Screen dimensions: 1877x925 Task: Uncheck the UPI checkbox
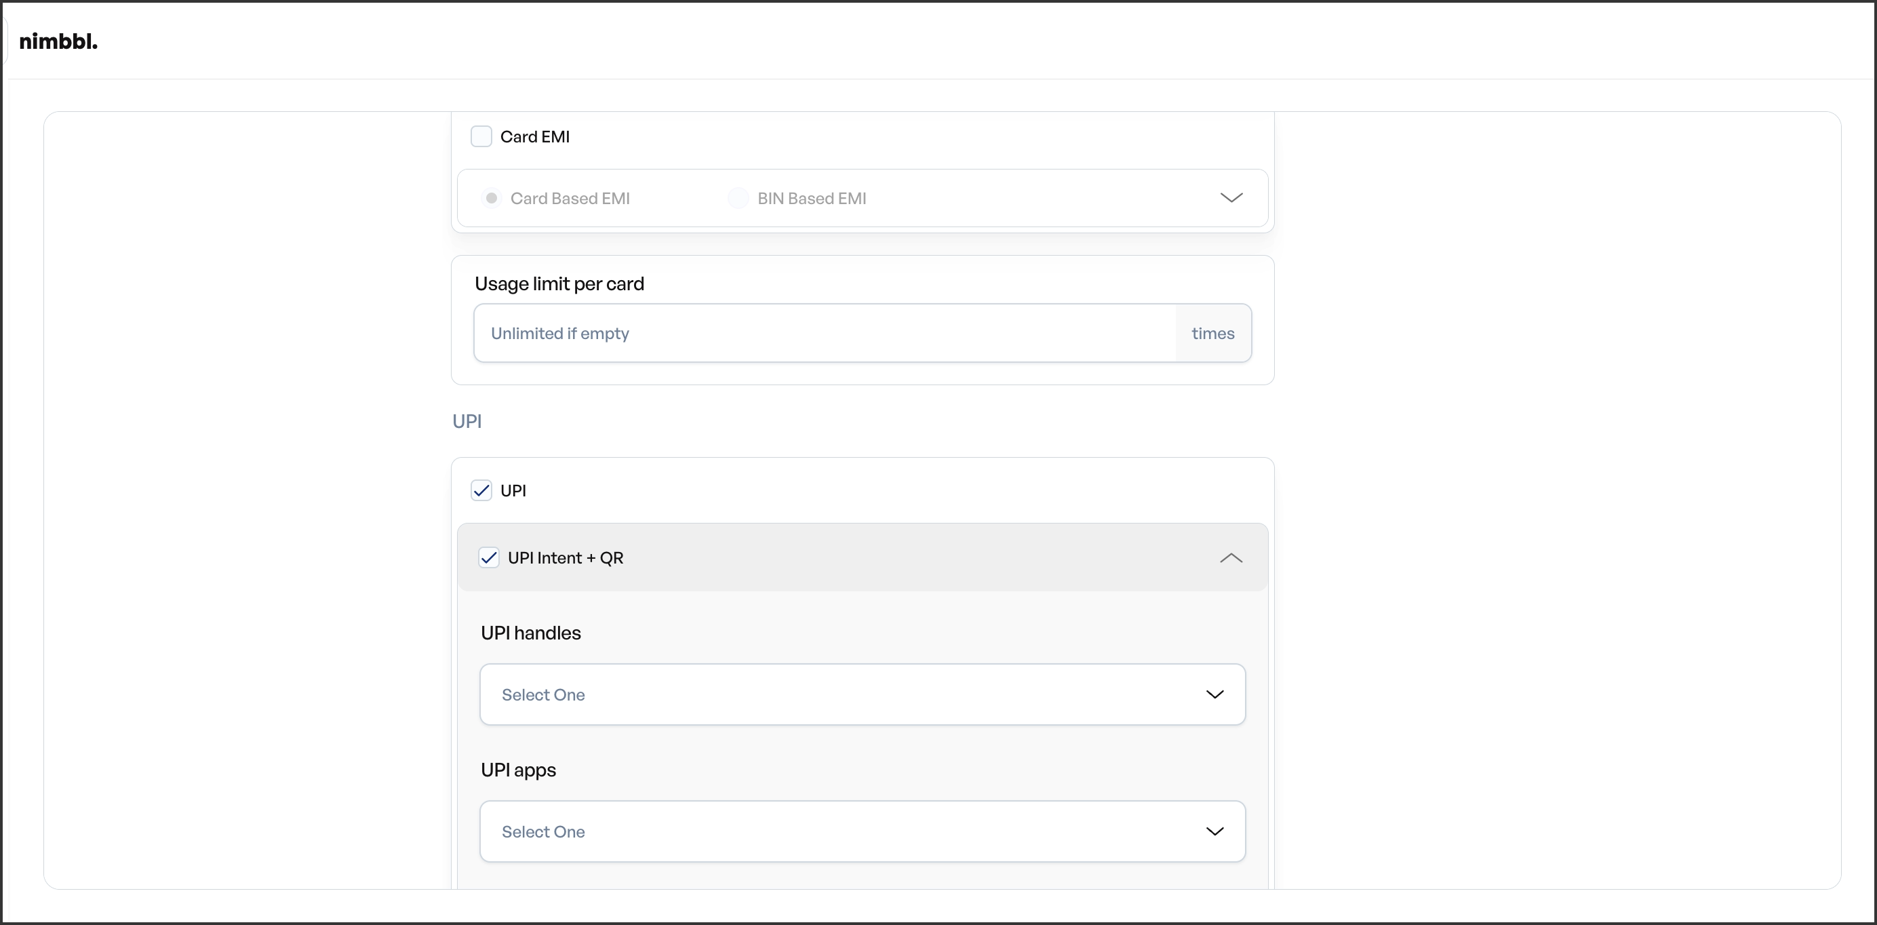[x=481, y=490]
